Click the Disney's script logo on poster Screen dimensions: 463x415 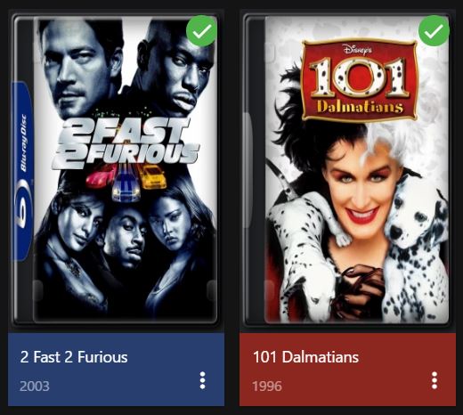click(x=357, y=50)
